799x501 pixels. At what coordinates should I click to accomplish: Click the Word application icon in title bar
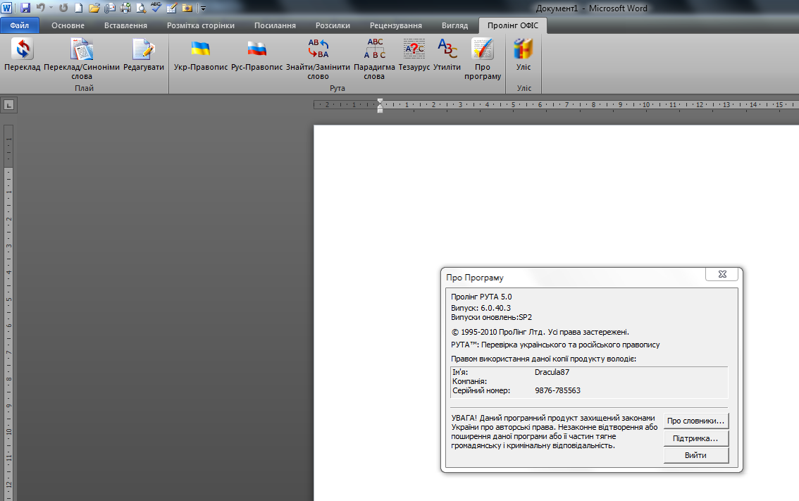tap(6, 8)
